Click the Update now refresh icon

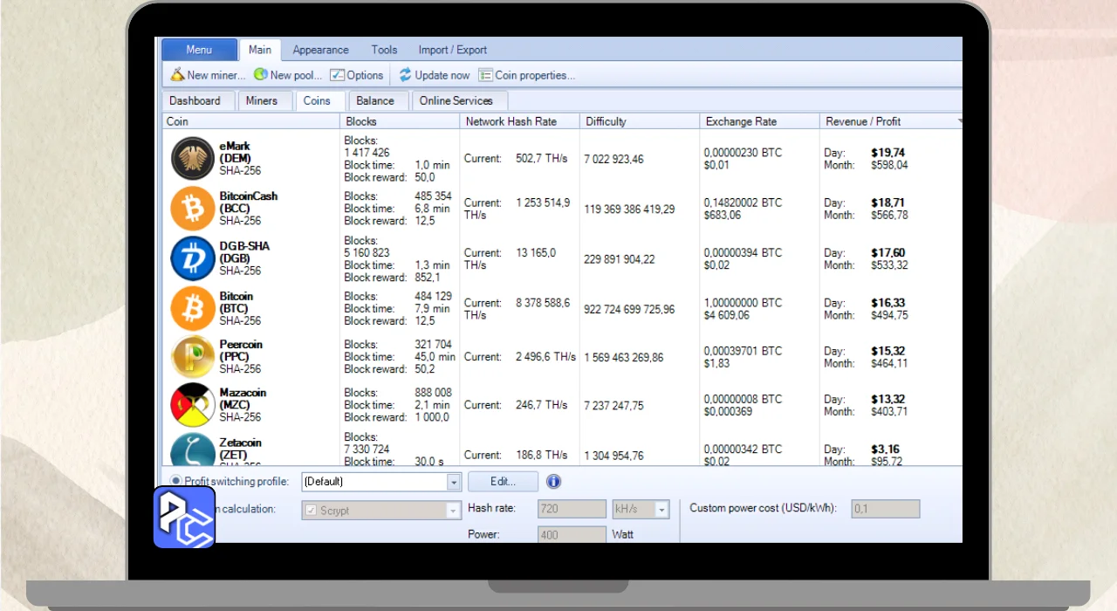tap(406, 75)
